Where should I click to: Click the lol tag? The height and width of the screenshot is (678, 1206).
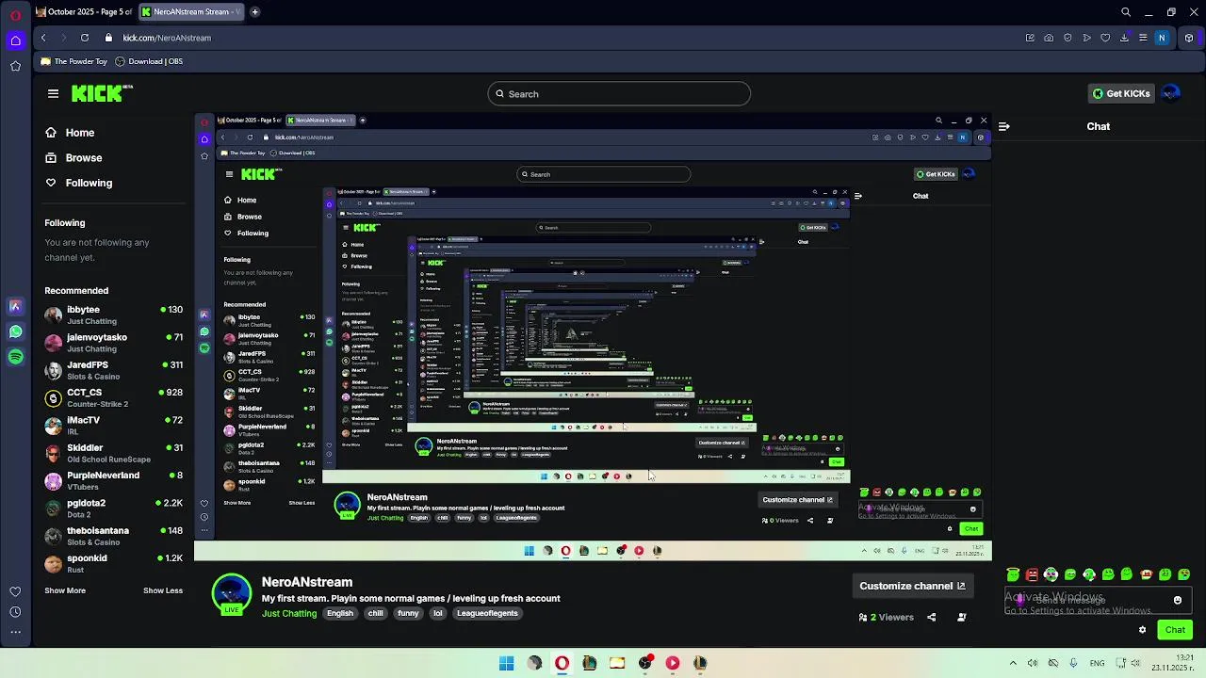[437, 613]
